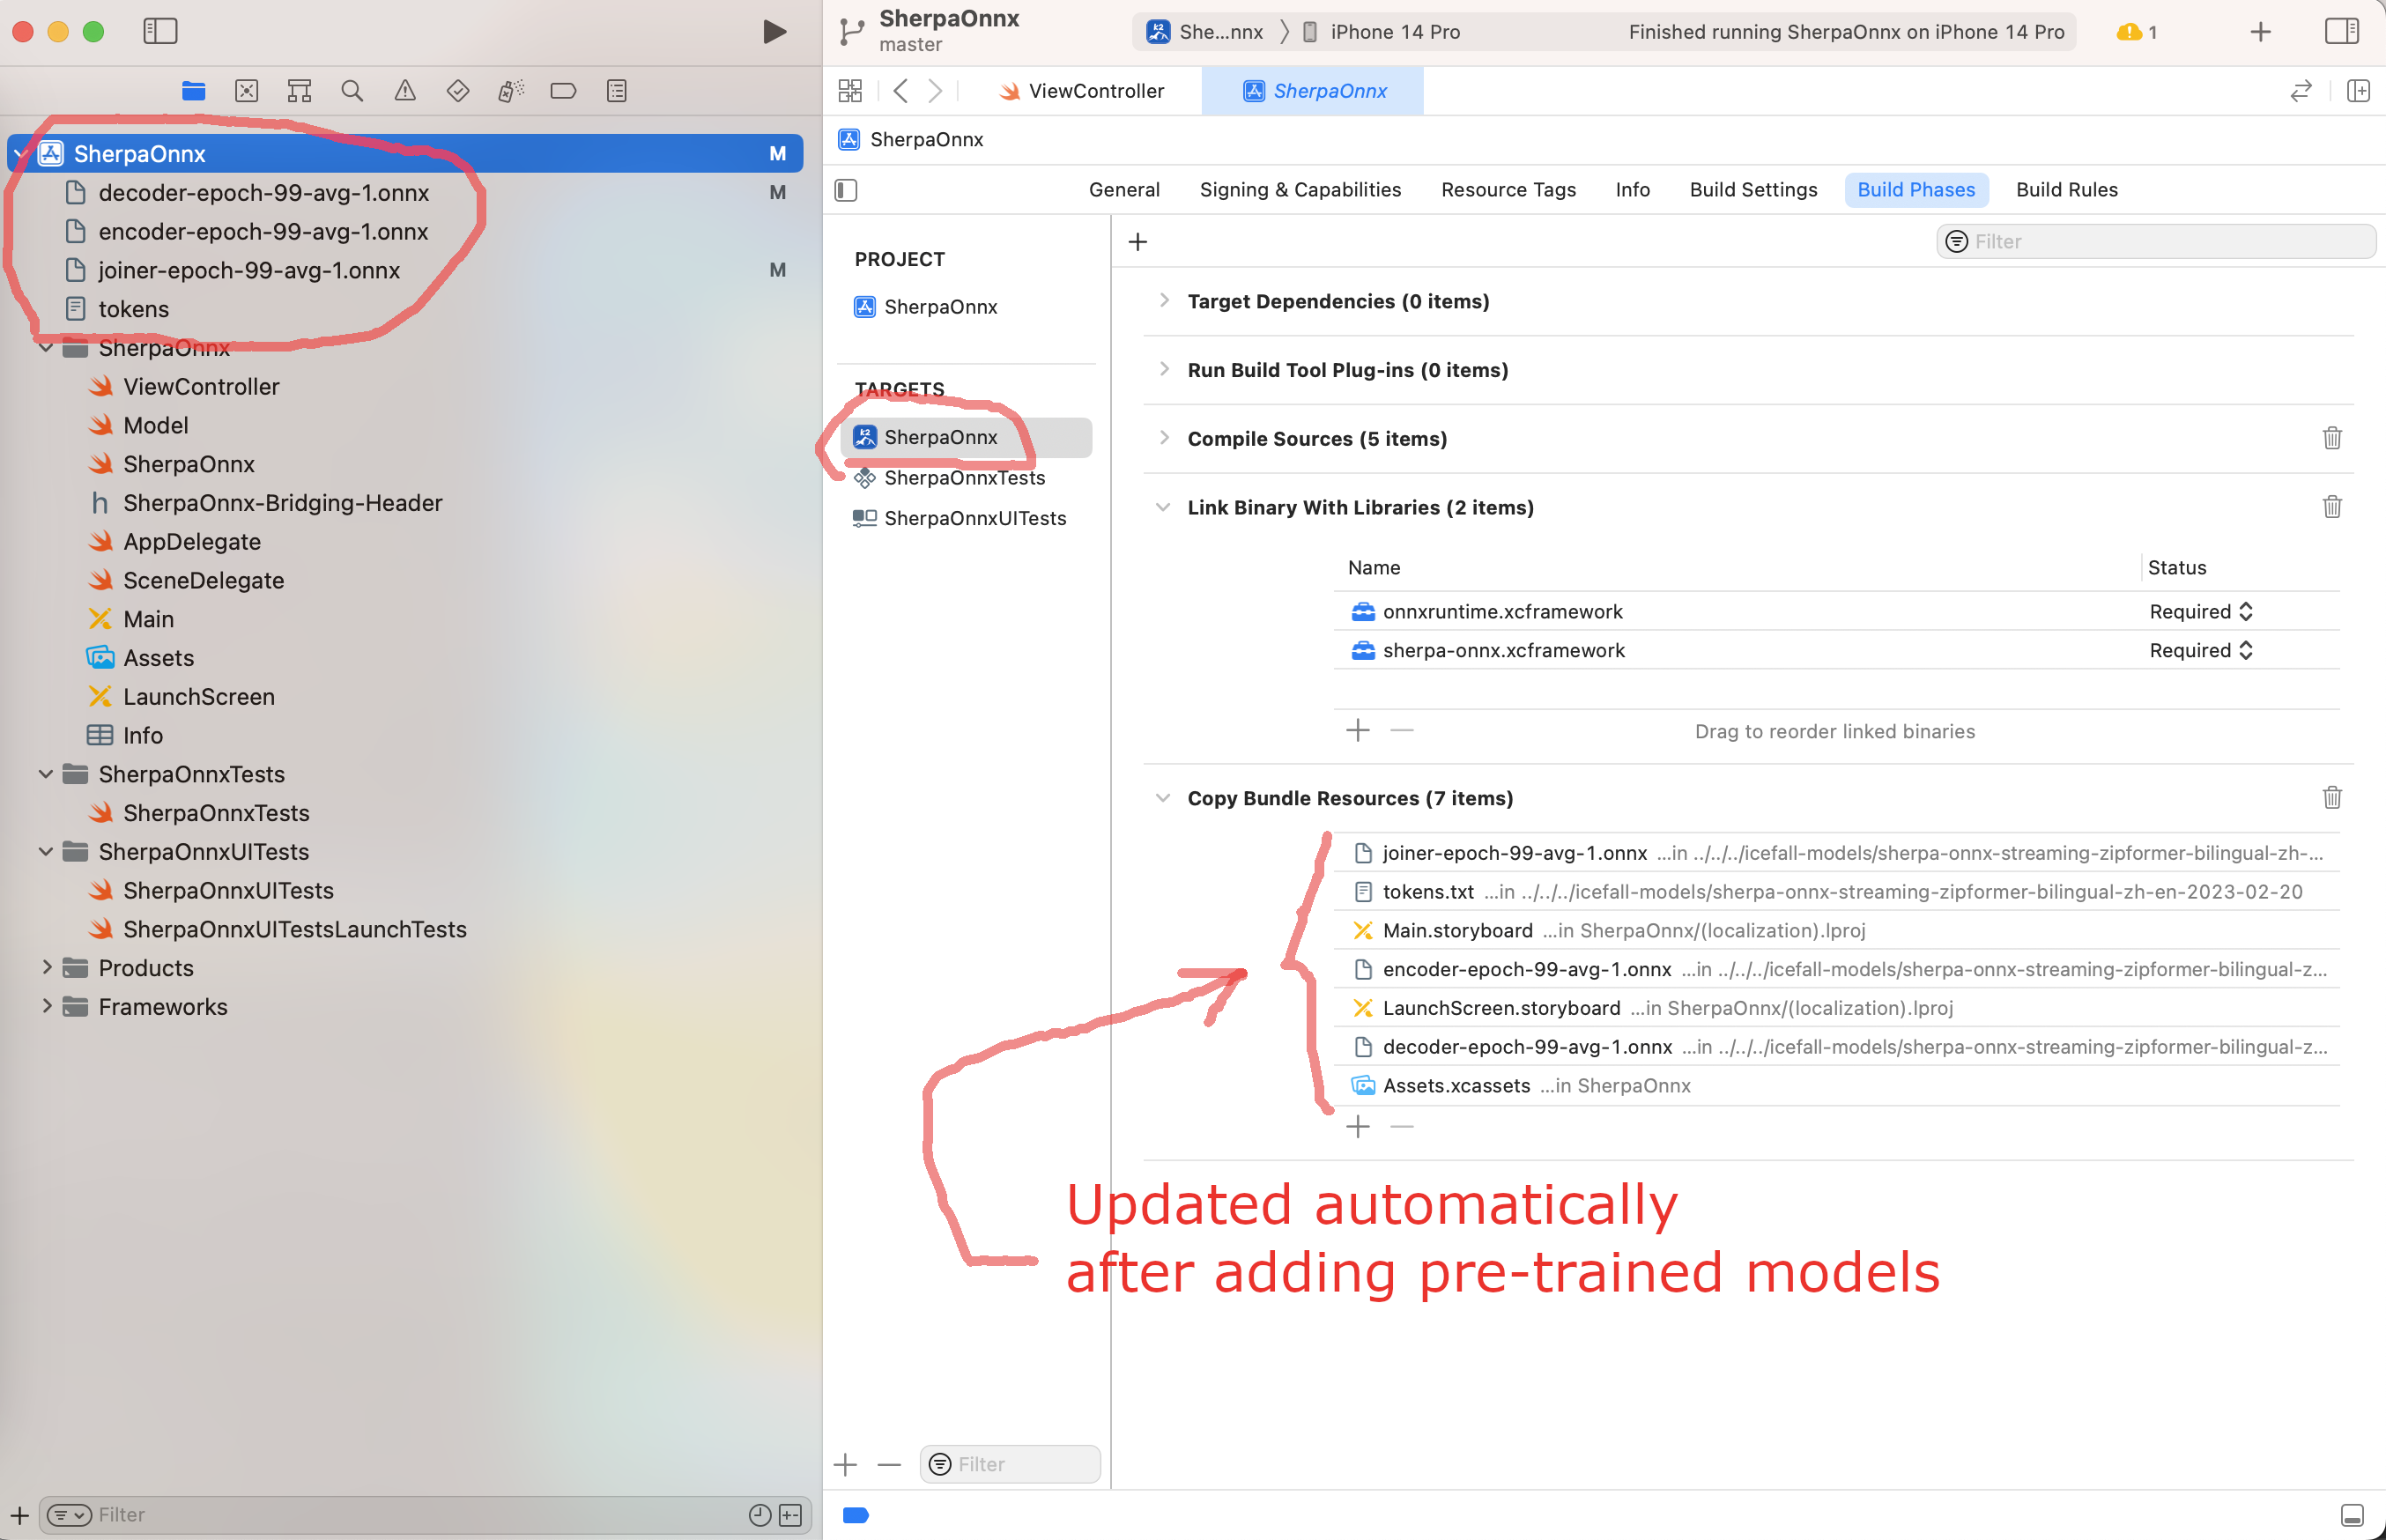This screenshot has width=2386, height=1540.
Task: Open the Find navigator magnifier icon
Action: [352, 91]
